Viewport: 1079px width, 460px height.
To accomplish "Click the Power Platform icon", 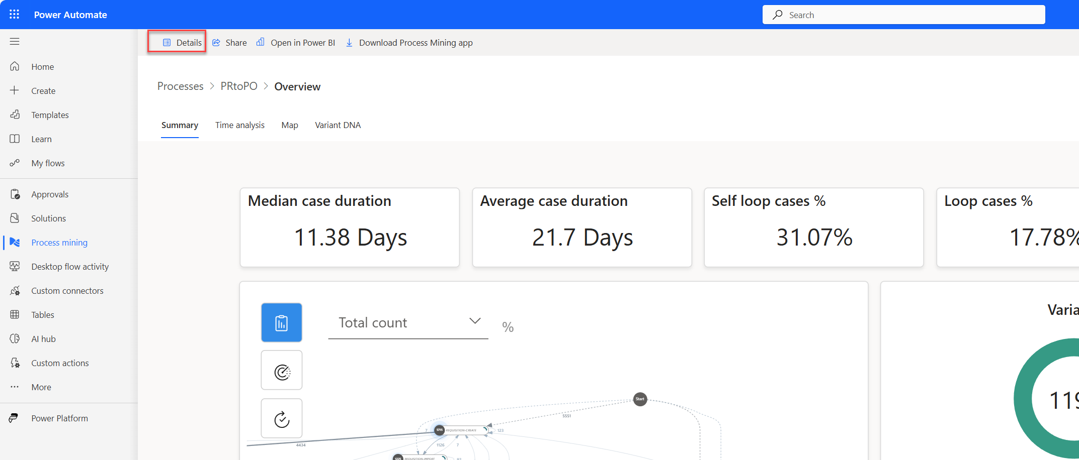I will [x=14, y=418].
